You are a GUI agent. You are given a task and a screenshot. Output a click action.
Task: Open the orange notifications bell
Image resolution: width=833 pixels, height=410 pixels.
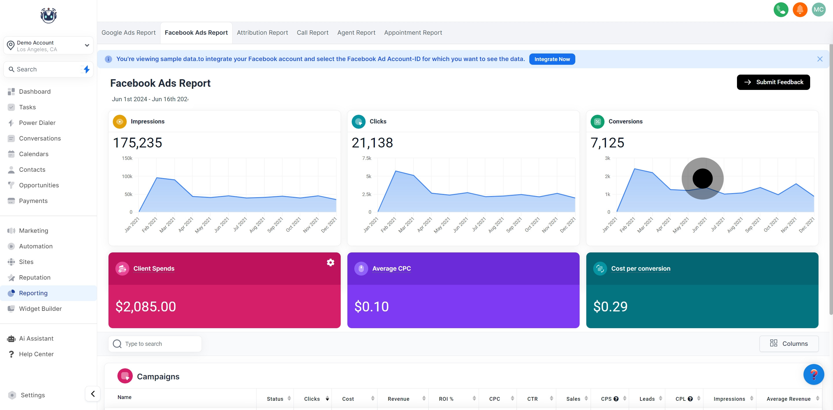tap(800, 9)
